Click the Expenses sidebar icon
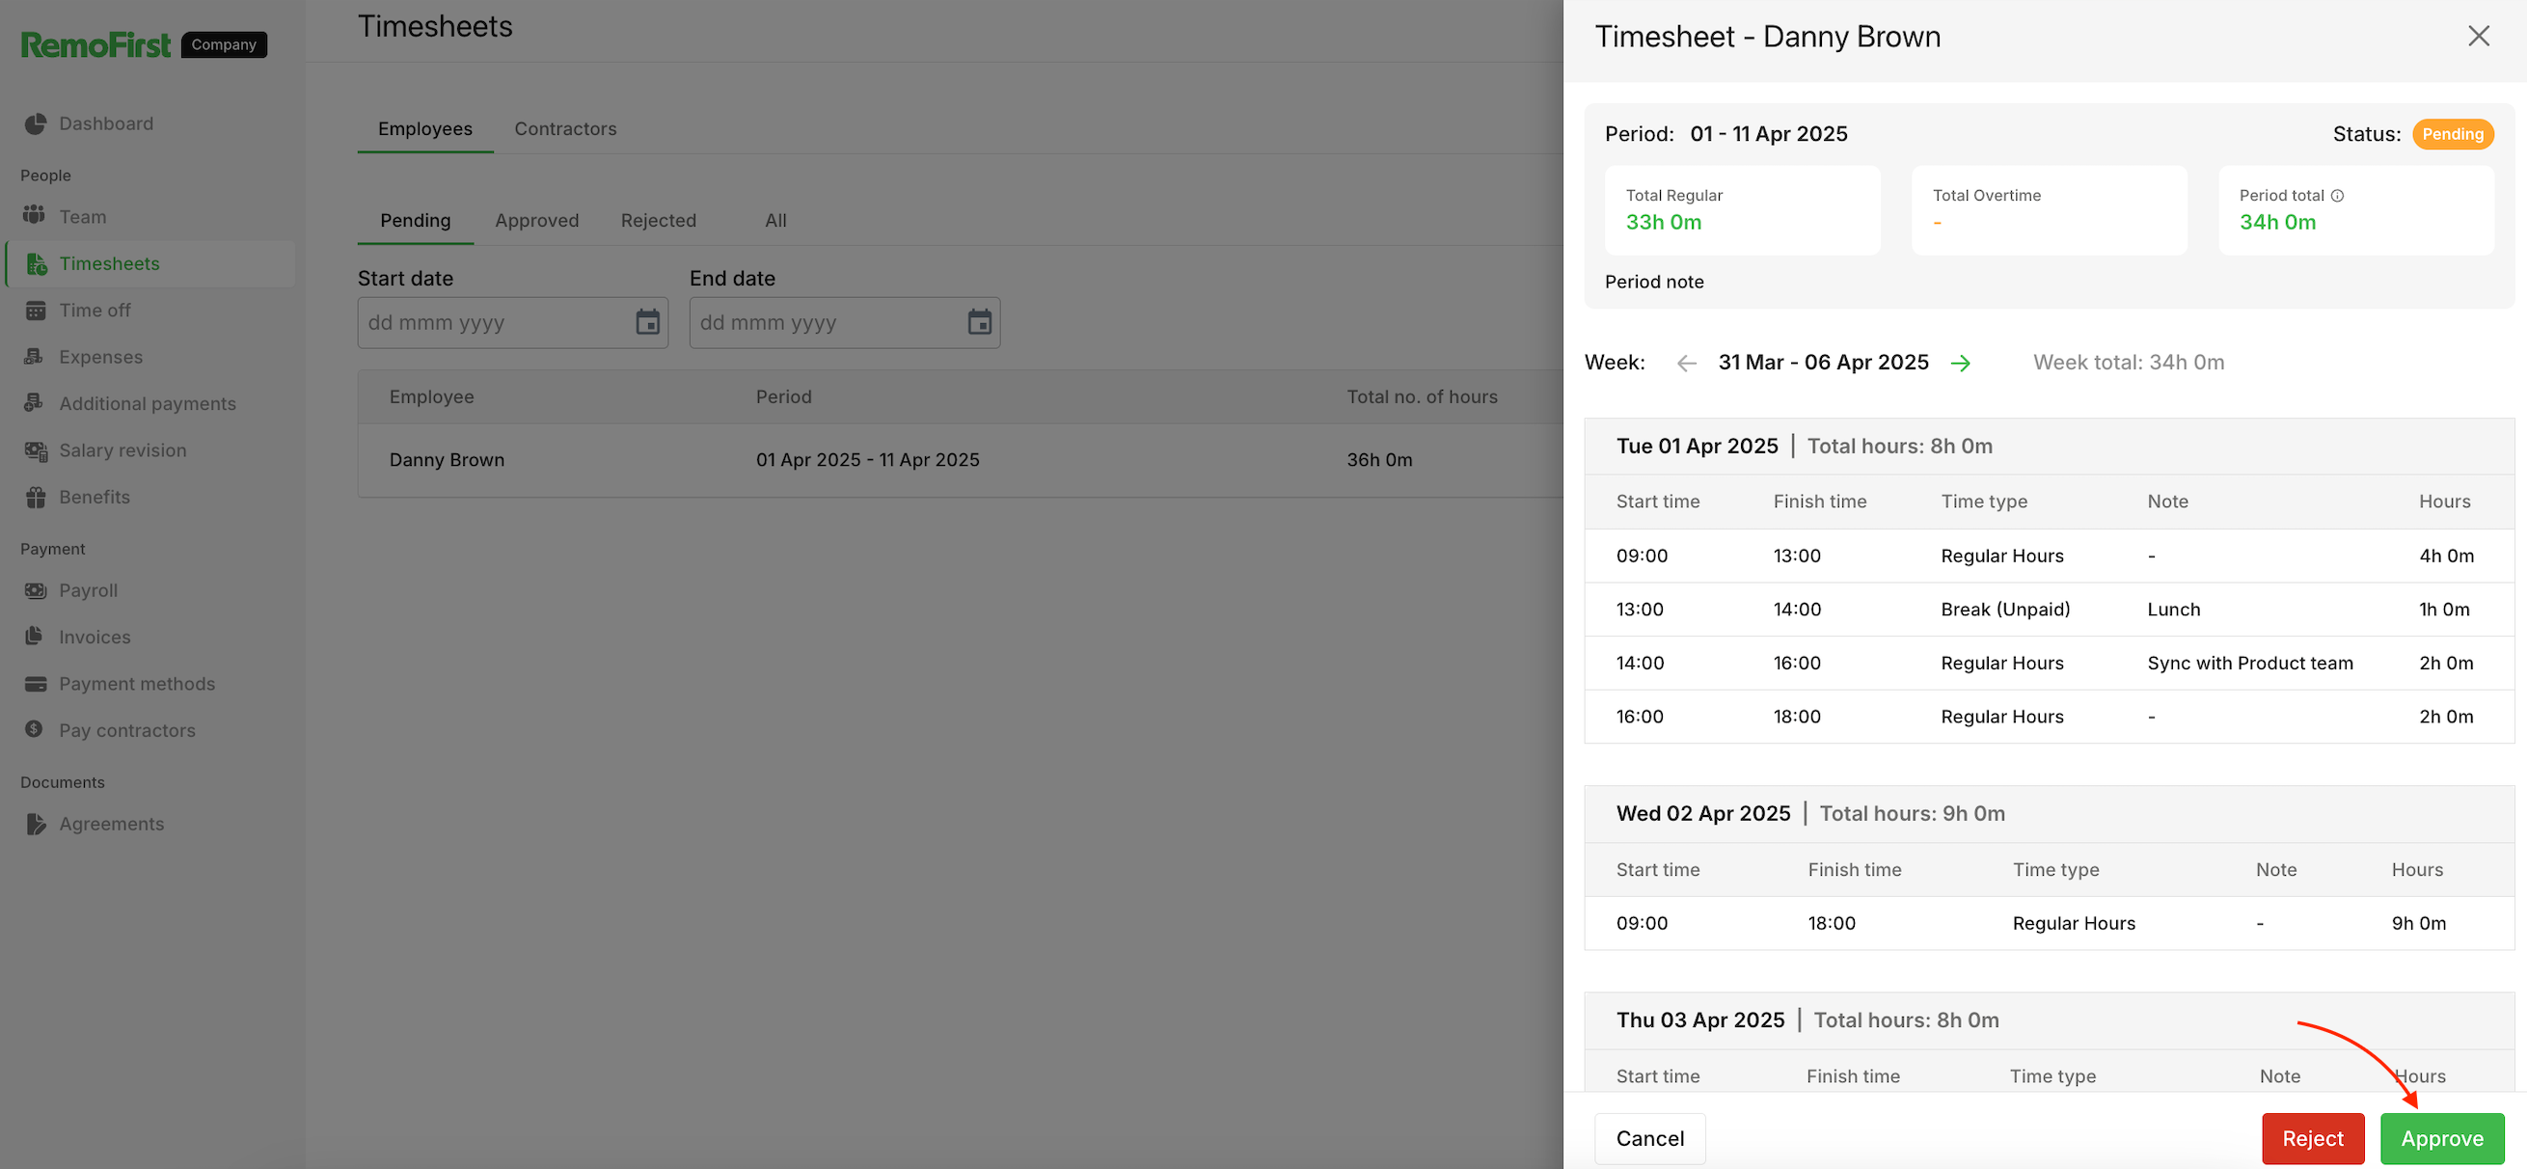 click(x=35, y=356)
